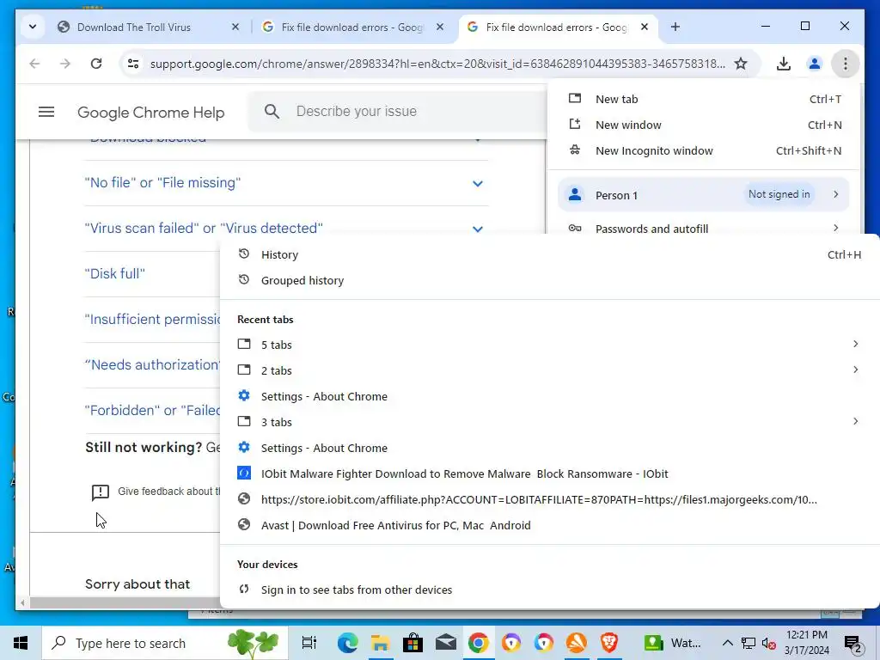The height and width of the screenshot is (660, 880).
Task: Open Brave browser from taskbar
Action: coord(609,643)
